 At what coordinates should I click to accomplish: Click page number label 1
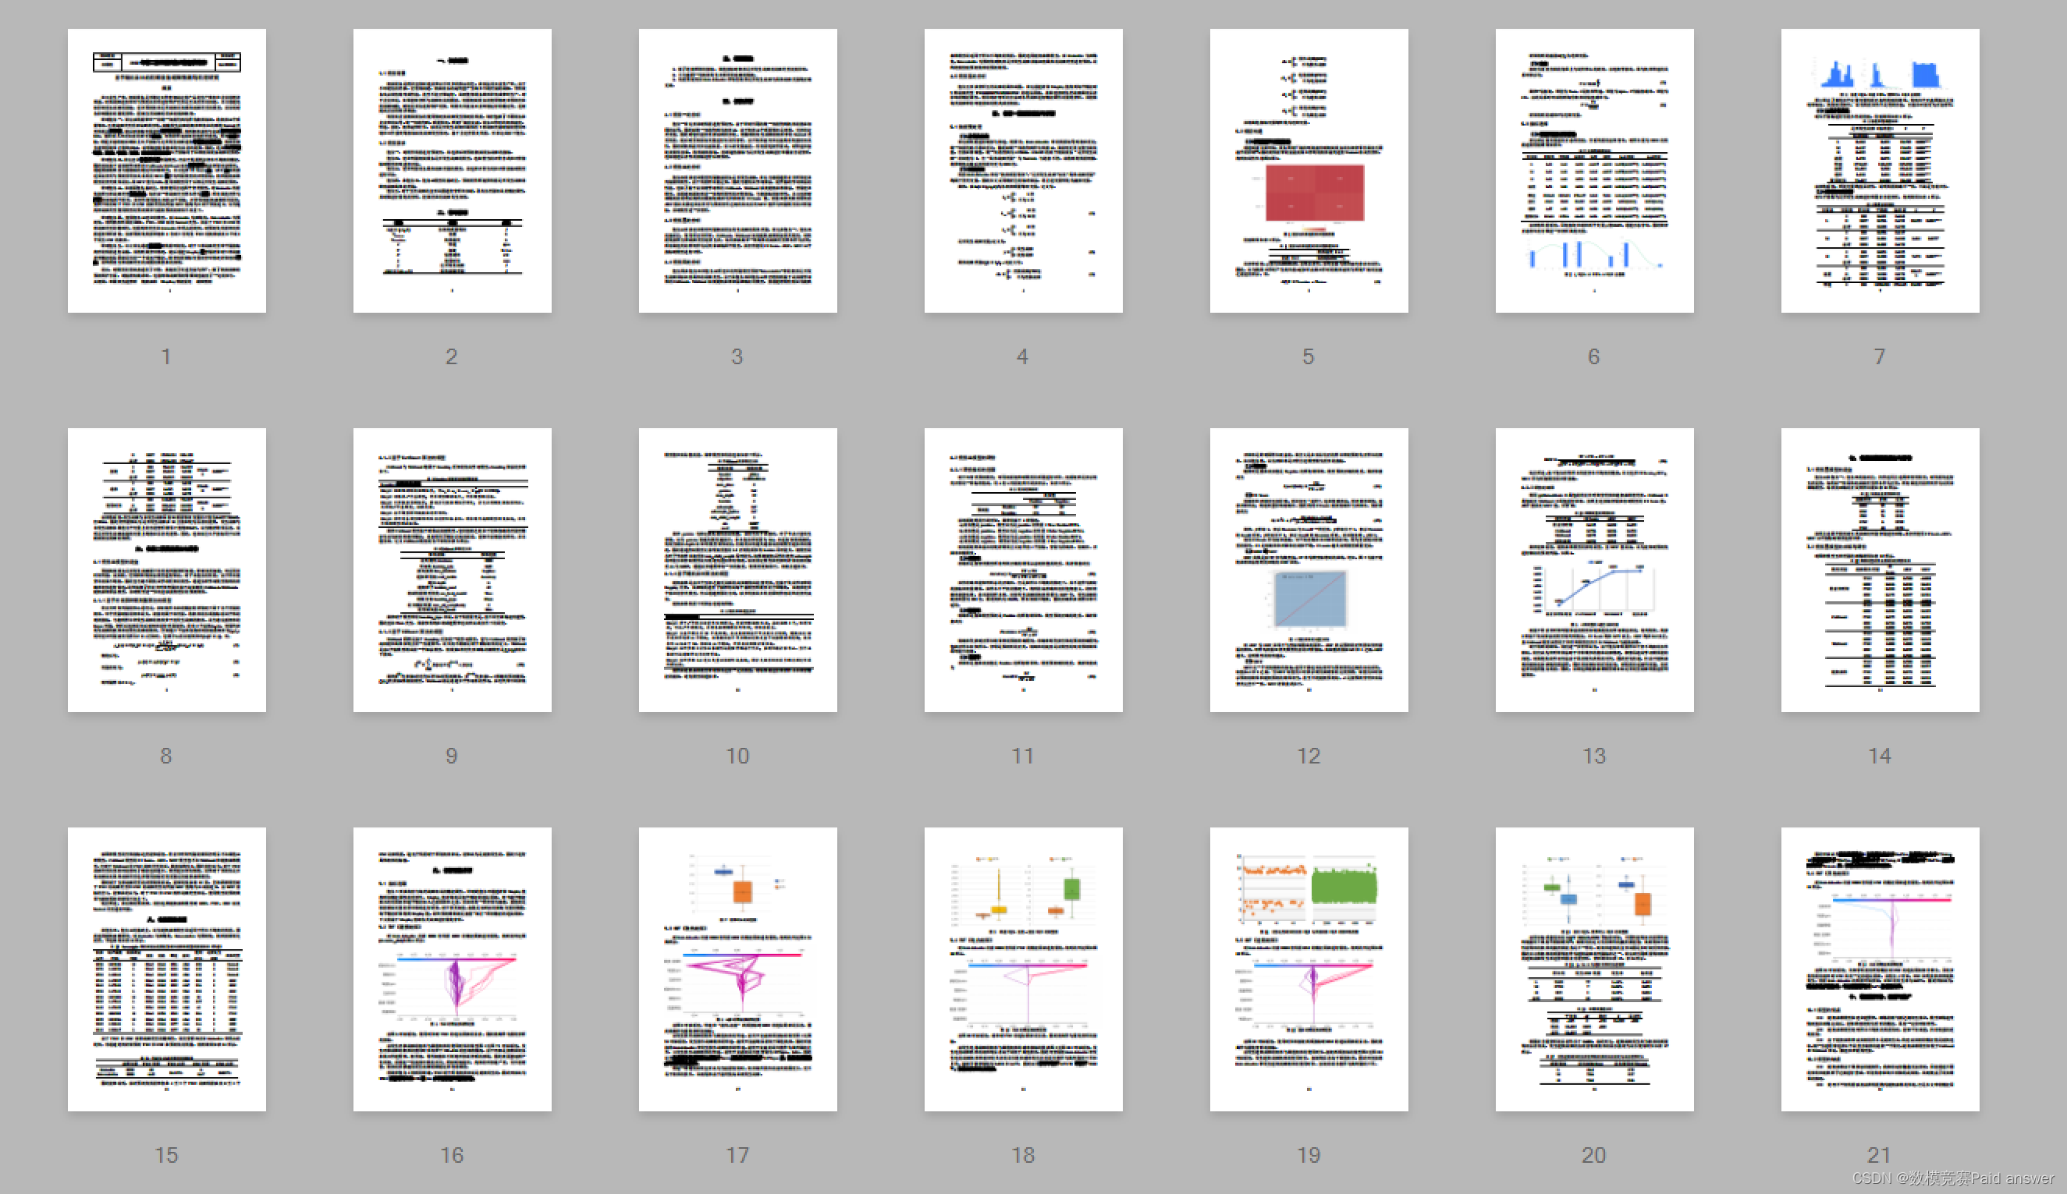coord(166,356)
